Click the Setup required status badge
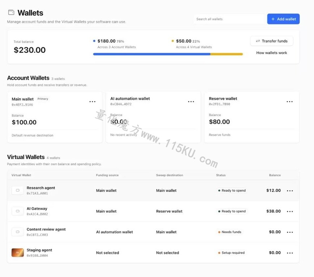The image size is (314, 277). [x=231, y=253]
